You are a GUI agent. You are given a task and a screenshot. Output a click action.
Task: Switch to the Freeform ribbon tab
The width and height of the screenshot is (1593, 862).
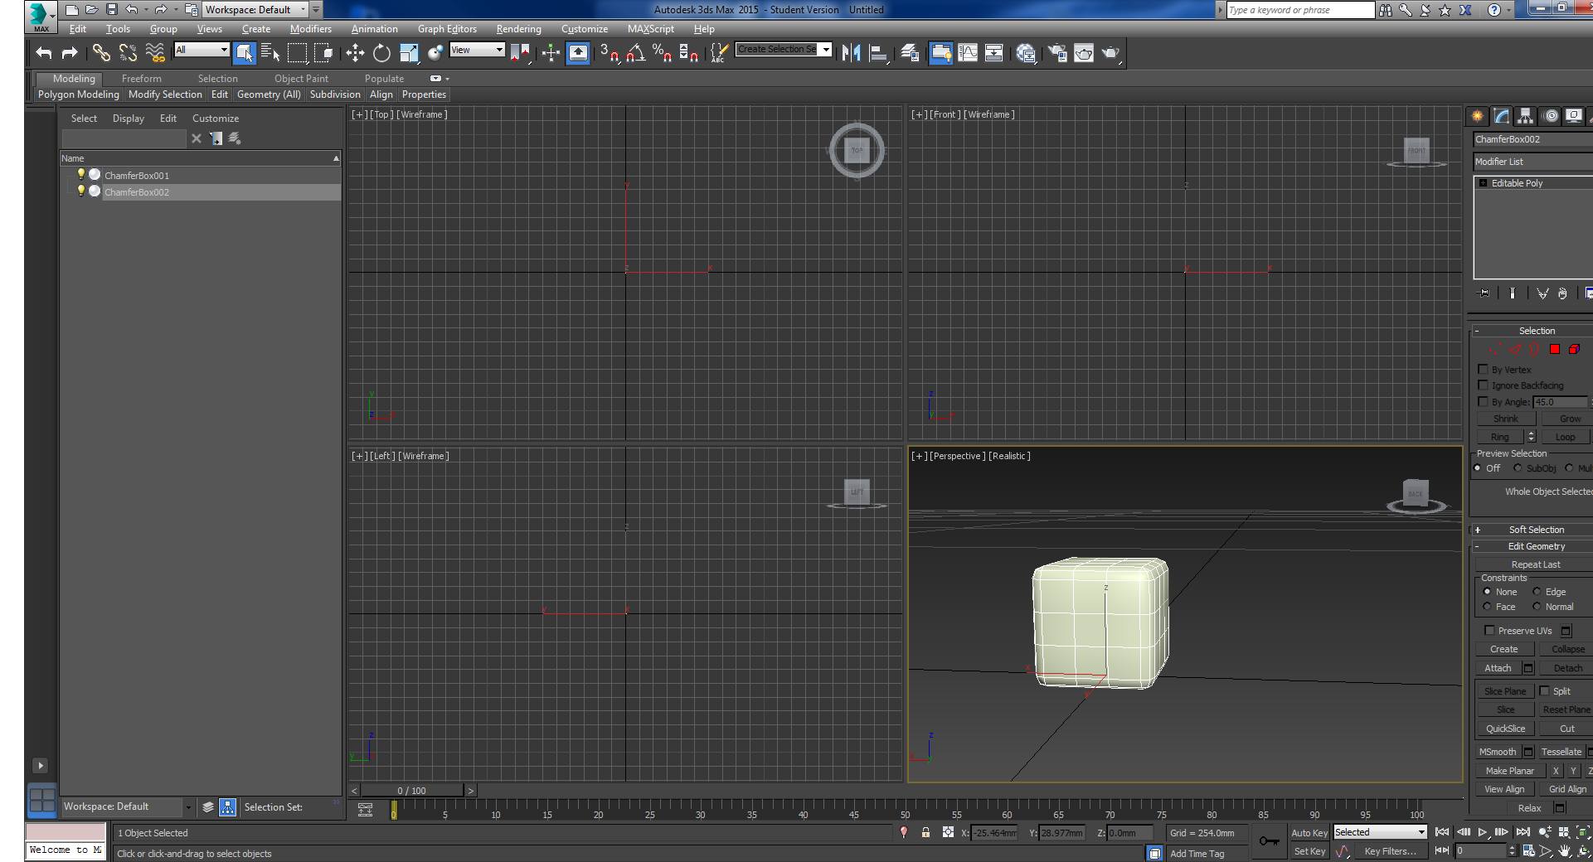point(141,79)
